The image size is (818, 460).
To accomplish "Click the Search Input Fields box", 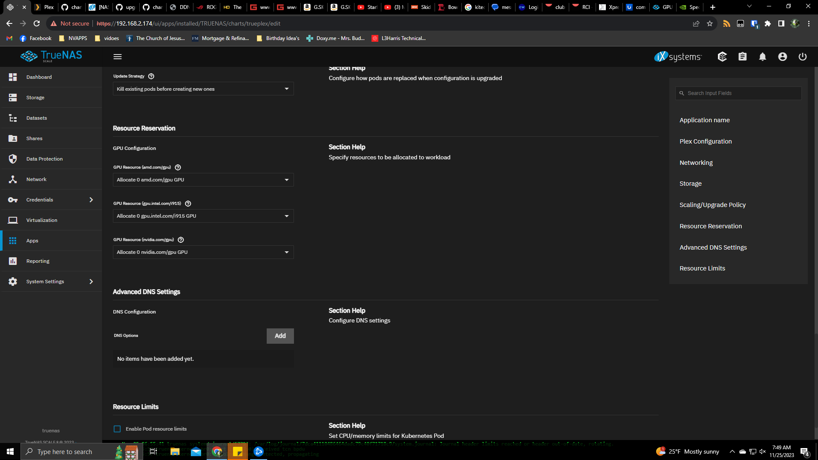I will pyautogui.click(x=738, y=93).
